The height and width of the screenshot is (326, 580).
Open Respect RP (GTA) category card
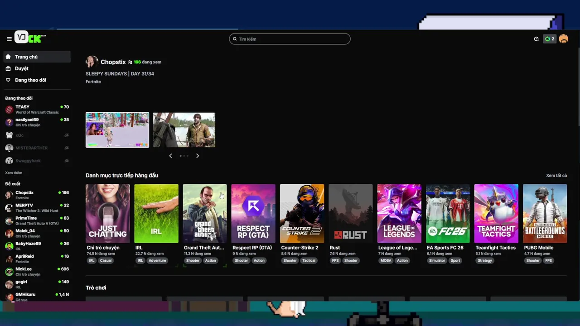(x=253, y=213)
